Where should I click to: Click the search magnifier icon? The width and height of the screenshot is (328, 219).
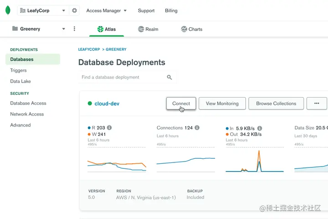pos(169,77)
